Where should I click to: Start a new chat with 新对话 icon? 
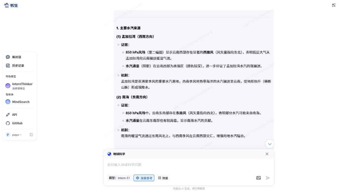8,57
